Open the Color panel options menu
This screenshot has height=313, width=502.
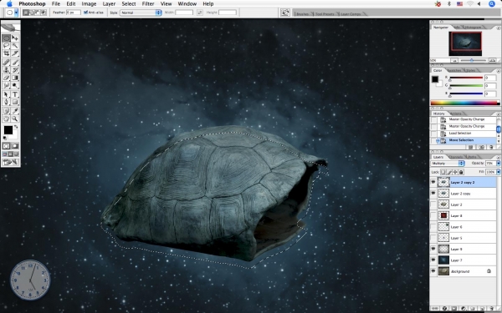[x=498, y=71]
